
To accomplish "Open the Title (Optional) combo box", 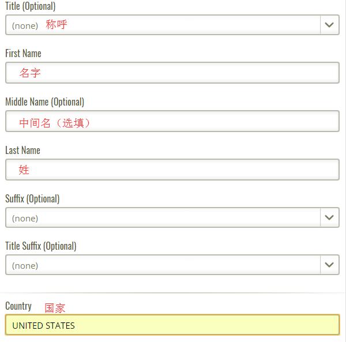I will point(172,25).
